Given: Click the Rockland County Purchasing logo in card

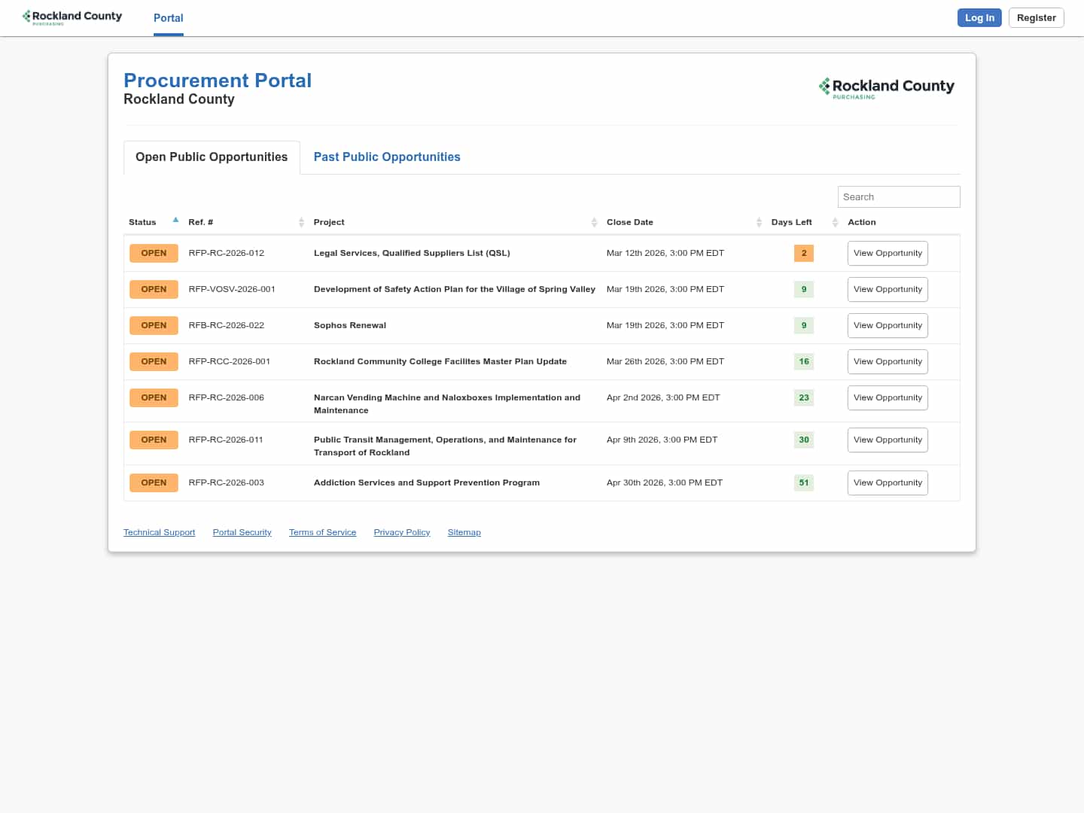Looking at the screenshot, I should click(886, 88).
